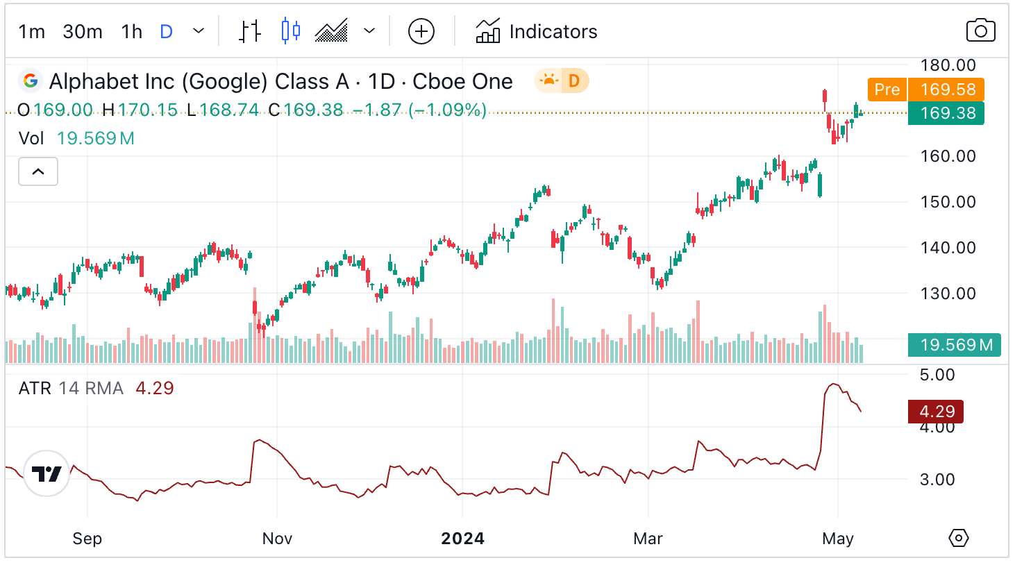Image resolution: width=1015 pixels, height=565 pixels.
Task: Click the Sep label on the time axis
Action: (x=87, y=539)
